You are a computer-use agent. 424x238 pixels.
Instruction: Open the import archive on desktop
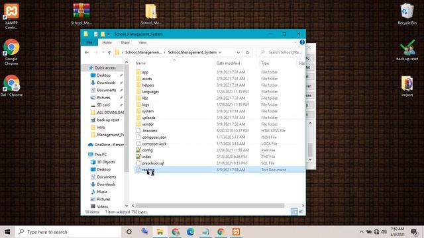click(x=407, y=86)
